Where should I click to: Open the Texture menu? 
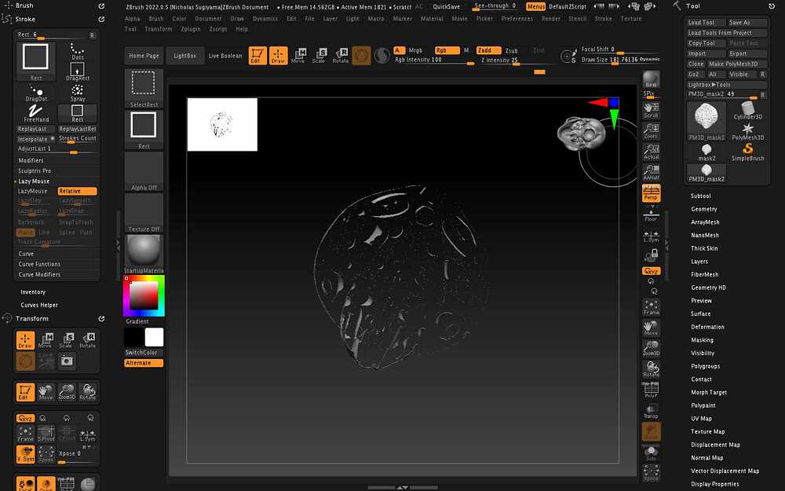631,19
